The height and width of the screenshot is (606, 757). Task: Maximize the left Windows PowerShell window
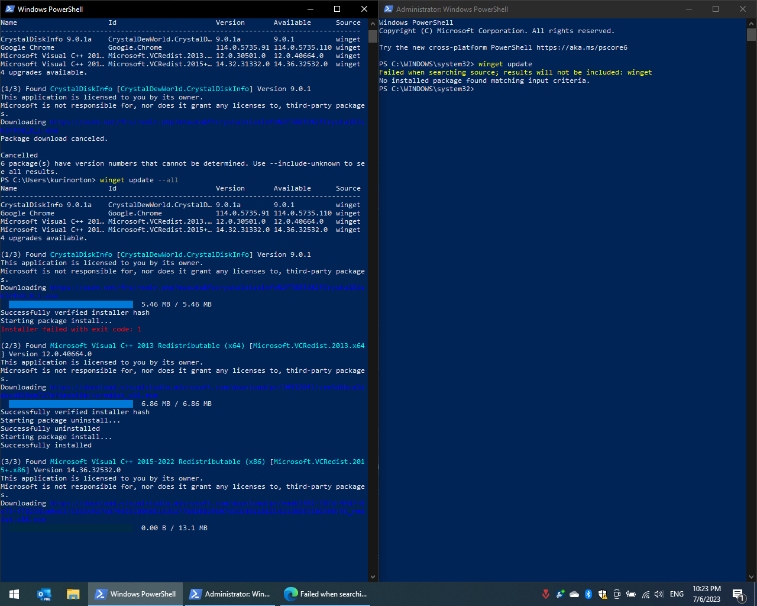tap(337, 9)
